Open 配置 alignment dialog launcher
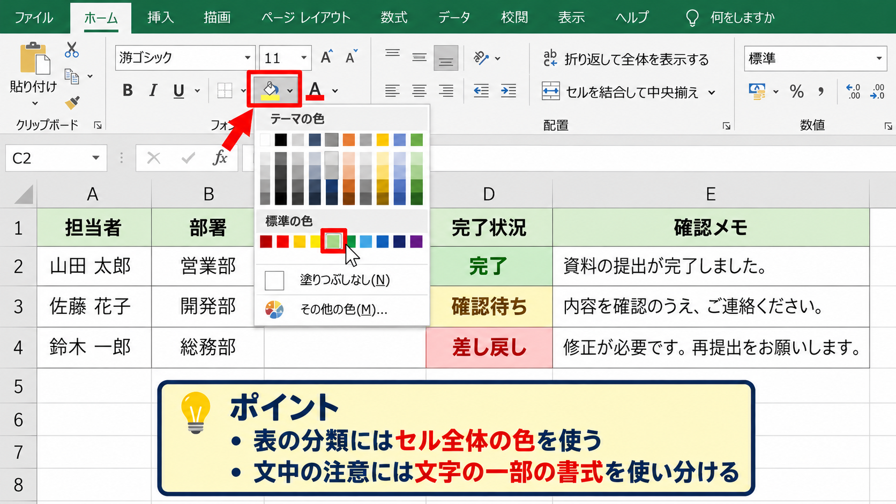 (726, 126)
